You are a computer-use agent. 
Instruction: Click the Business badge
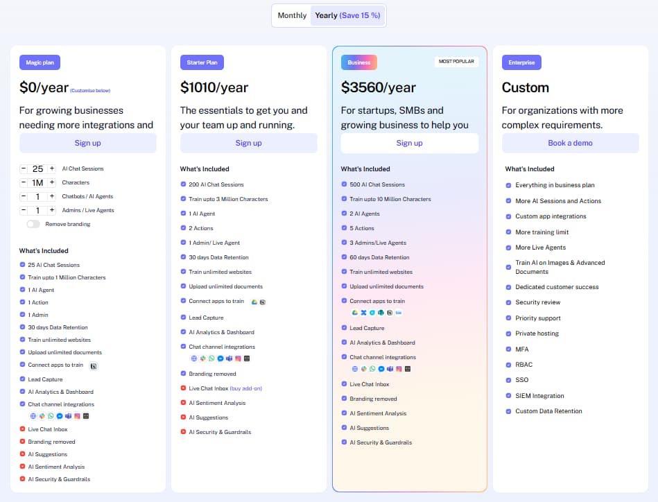tap(358, 62)
